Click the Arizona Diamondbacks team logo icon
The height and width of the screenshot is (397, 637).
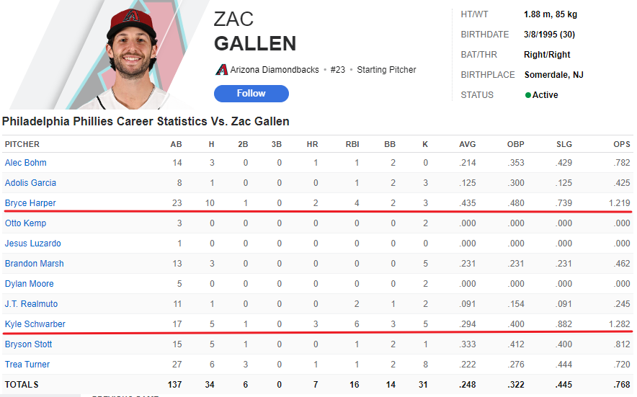click(221, 70)
